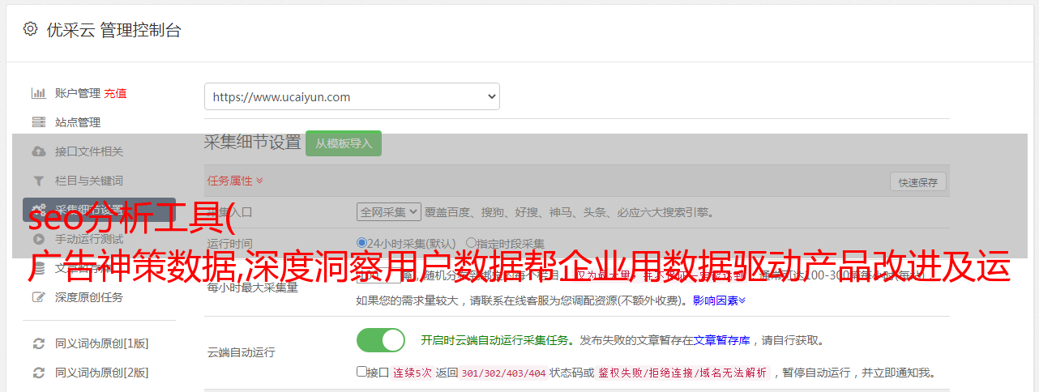Click the edit icon for 深度原创任务
The image size is (1039, 392).
pyautogui.click(x=38, y=297)
